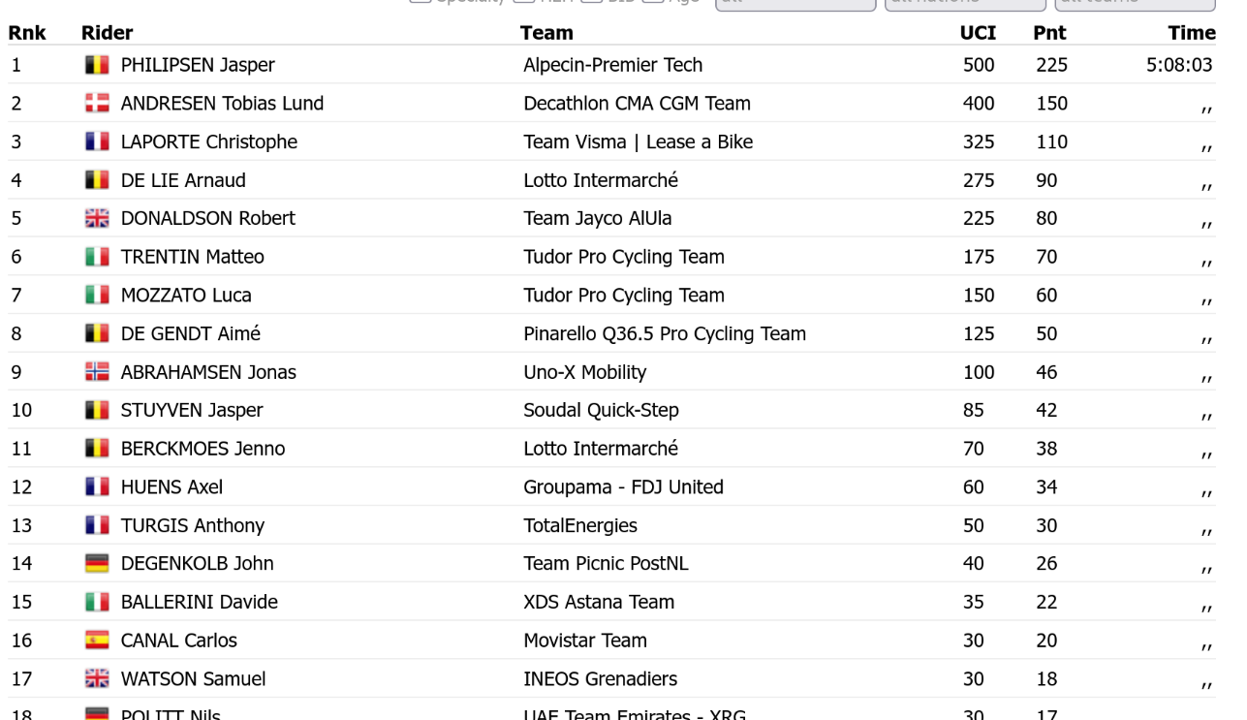Click the German flag beside DEGENKOLB John

(97, 564)
